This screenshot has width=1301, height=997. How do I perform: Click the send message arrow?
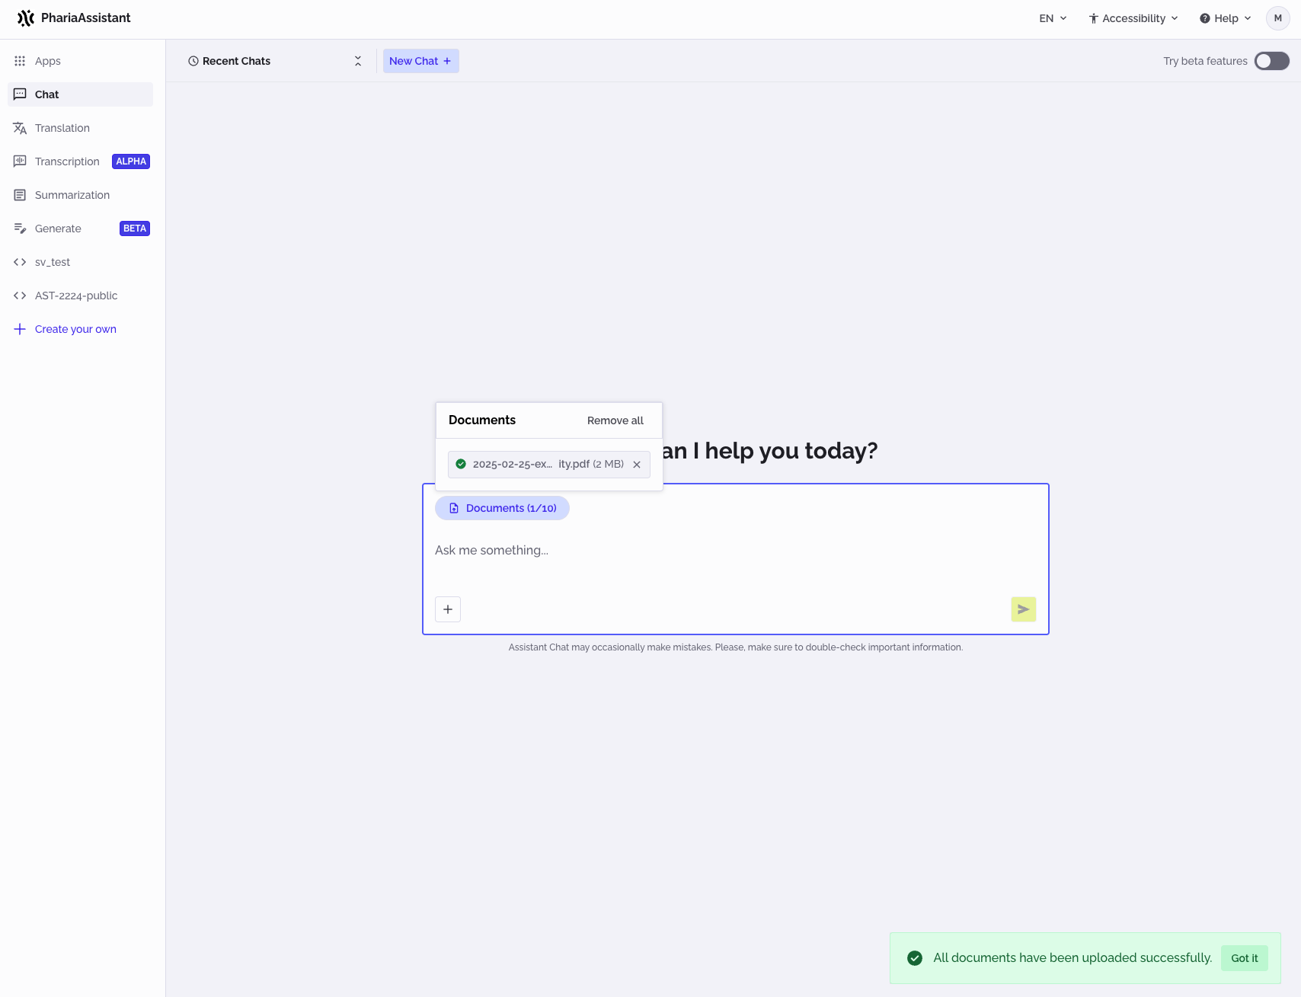pyautogui.click(x=1023, y=609)
